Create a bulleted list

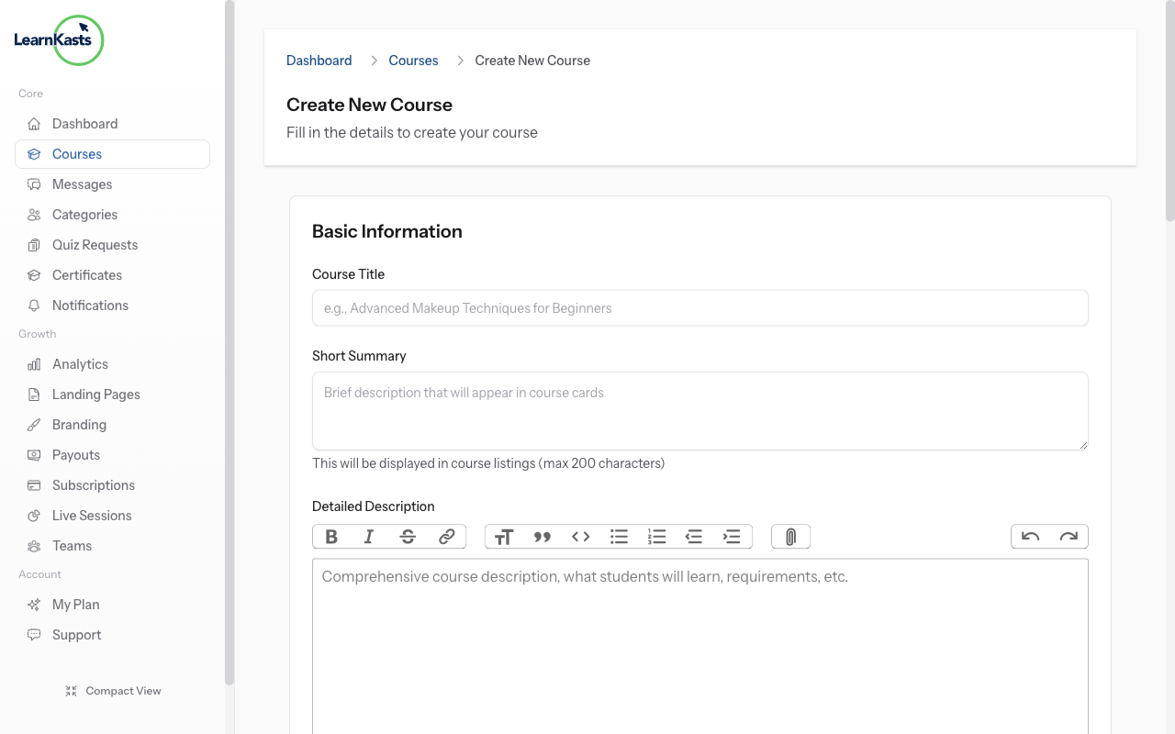[x=619, y=536]
